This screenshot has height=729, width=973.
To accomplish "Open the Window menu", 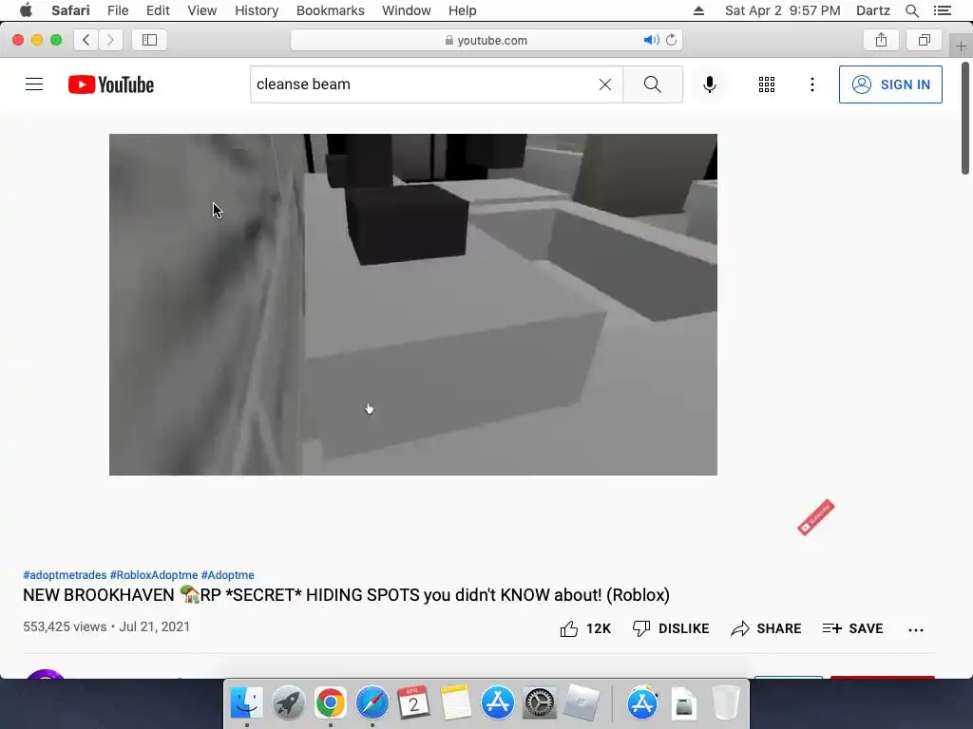I will coord(407,10).
